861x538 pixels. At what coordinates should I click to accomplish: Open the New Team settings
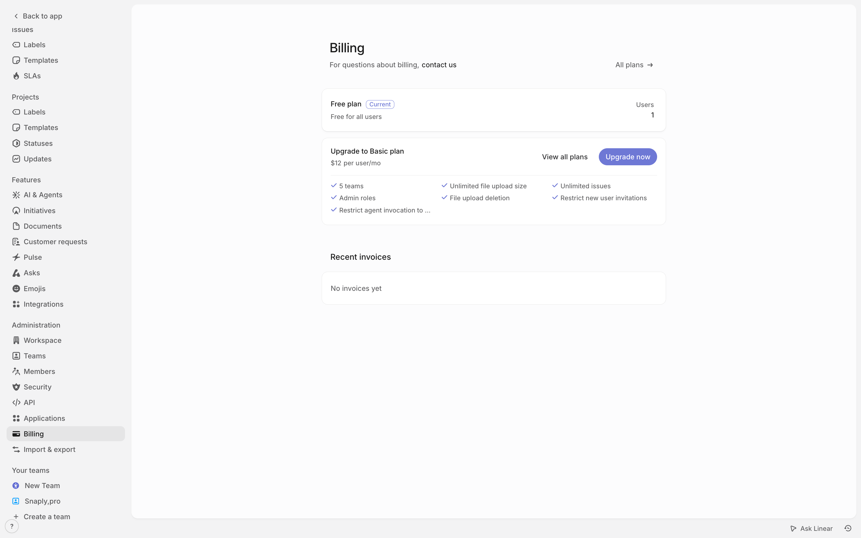pos(66,486)
